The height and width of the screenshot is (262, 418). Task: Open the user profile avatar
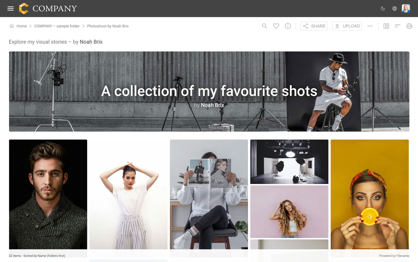(x=406, y=8)
